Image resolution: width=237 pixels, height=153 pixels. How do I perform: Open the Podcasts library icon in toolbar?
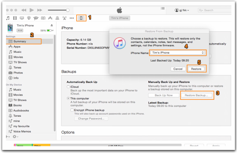pos(29,18)
